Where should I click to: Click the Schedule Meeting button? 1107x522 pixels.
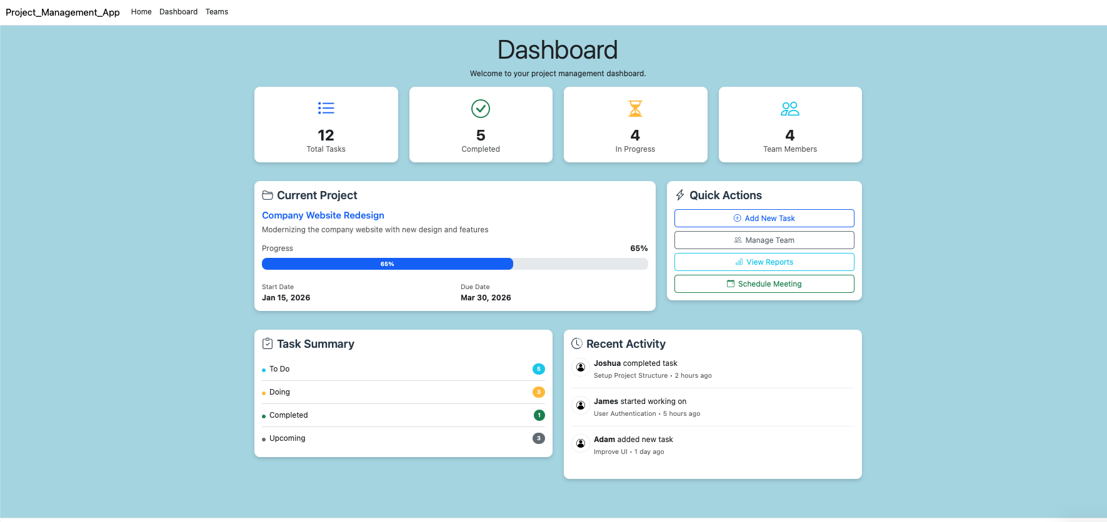pos(764,284)
